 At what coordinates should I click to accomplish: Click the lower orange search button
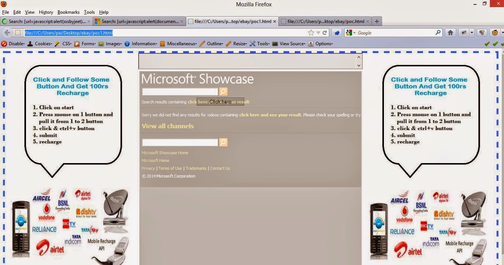click(223, 142)
